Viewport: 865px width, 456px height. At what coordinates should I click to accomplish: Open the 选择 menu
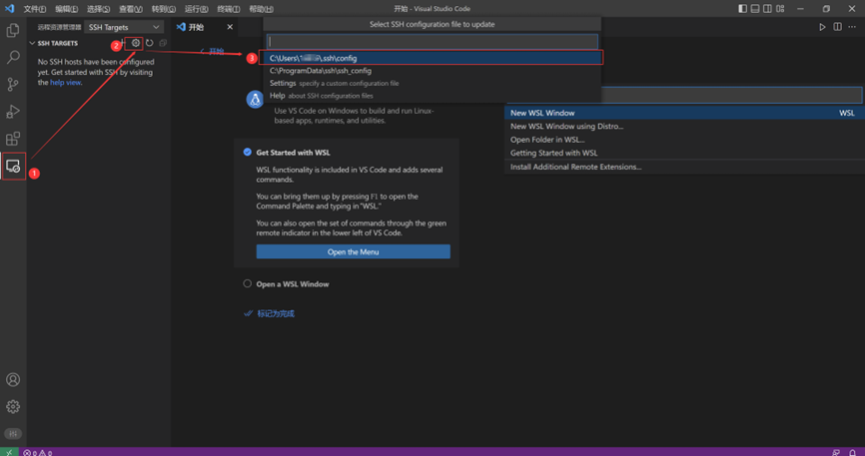tap(98, 9)
